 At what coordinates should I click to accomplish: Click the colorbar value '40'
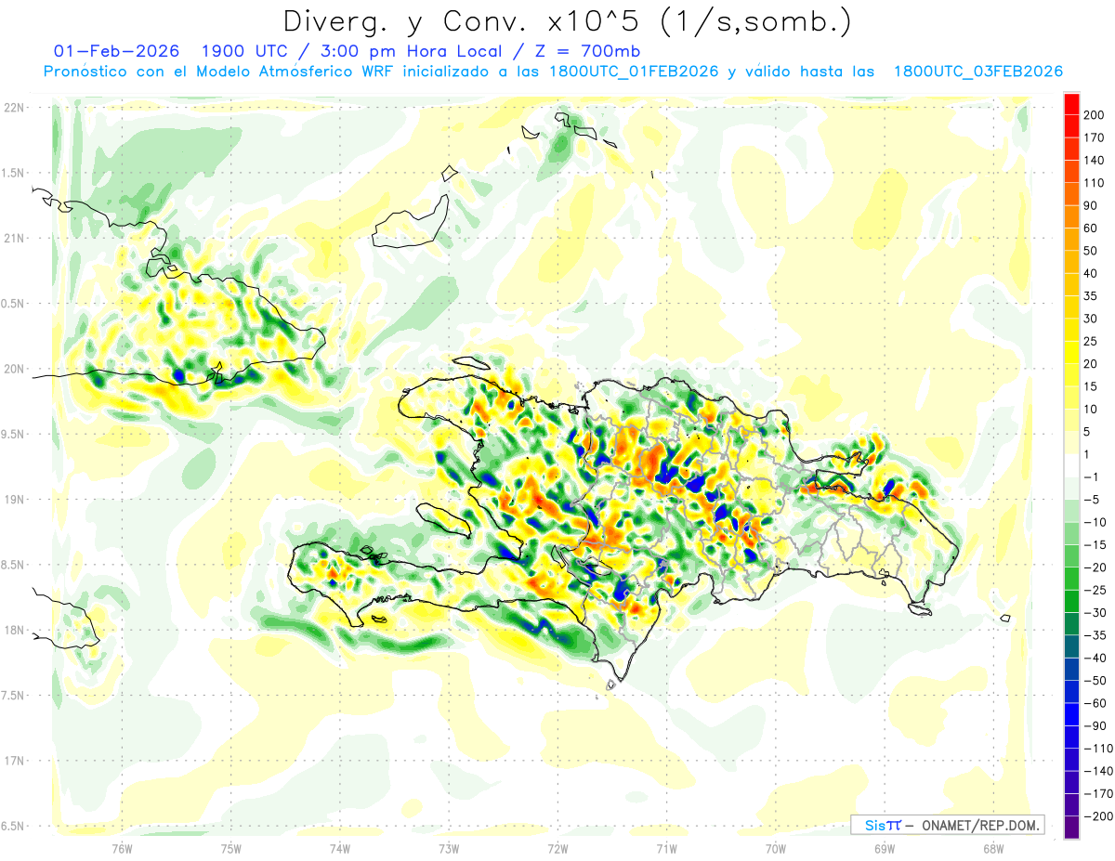coord(1092,273)
